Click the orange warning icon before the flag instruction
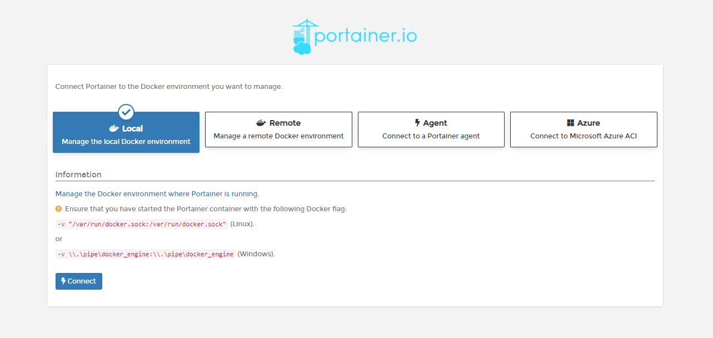Viewport: 713px width, 338px height. pyautogui.click(x=58, y=210)
